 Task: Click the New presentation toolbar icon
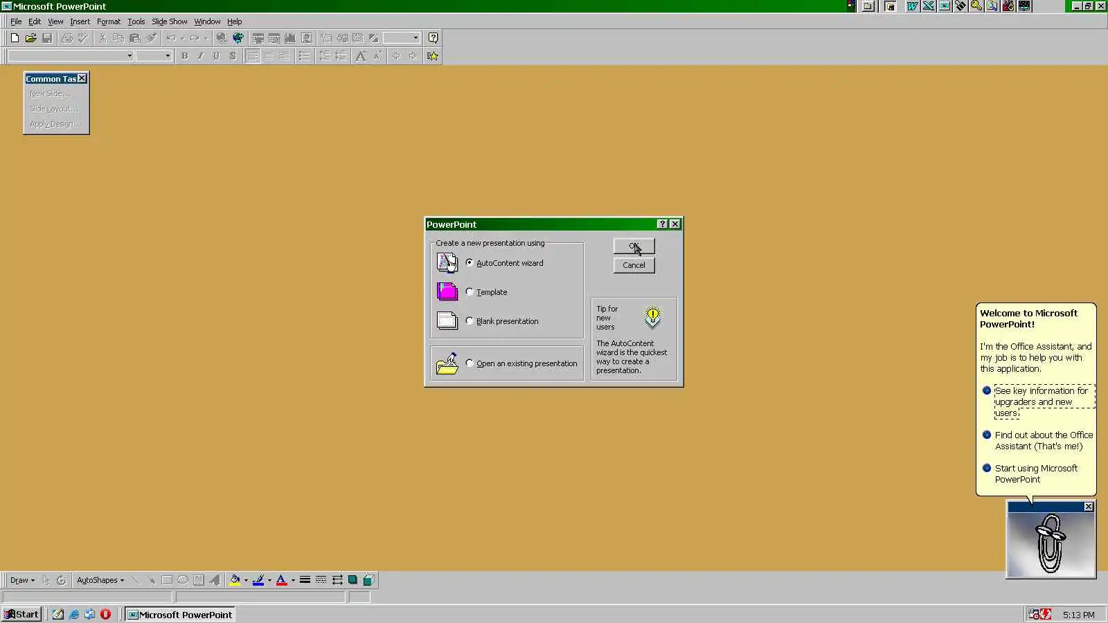pos(15,38)
